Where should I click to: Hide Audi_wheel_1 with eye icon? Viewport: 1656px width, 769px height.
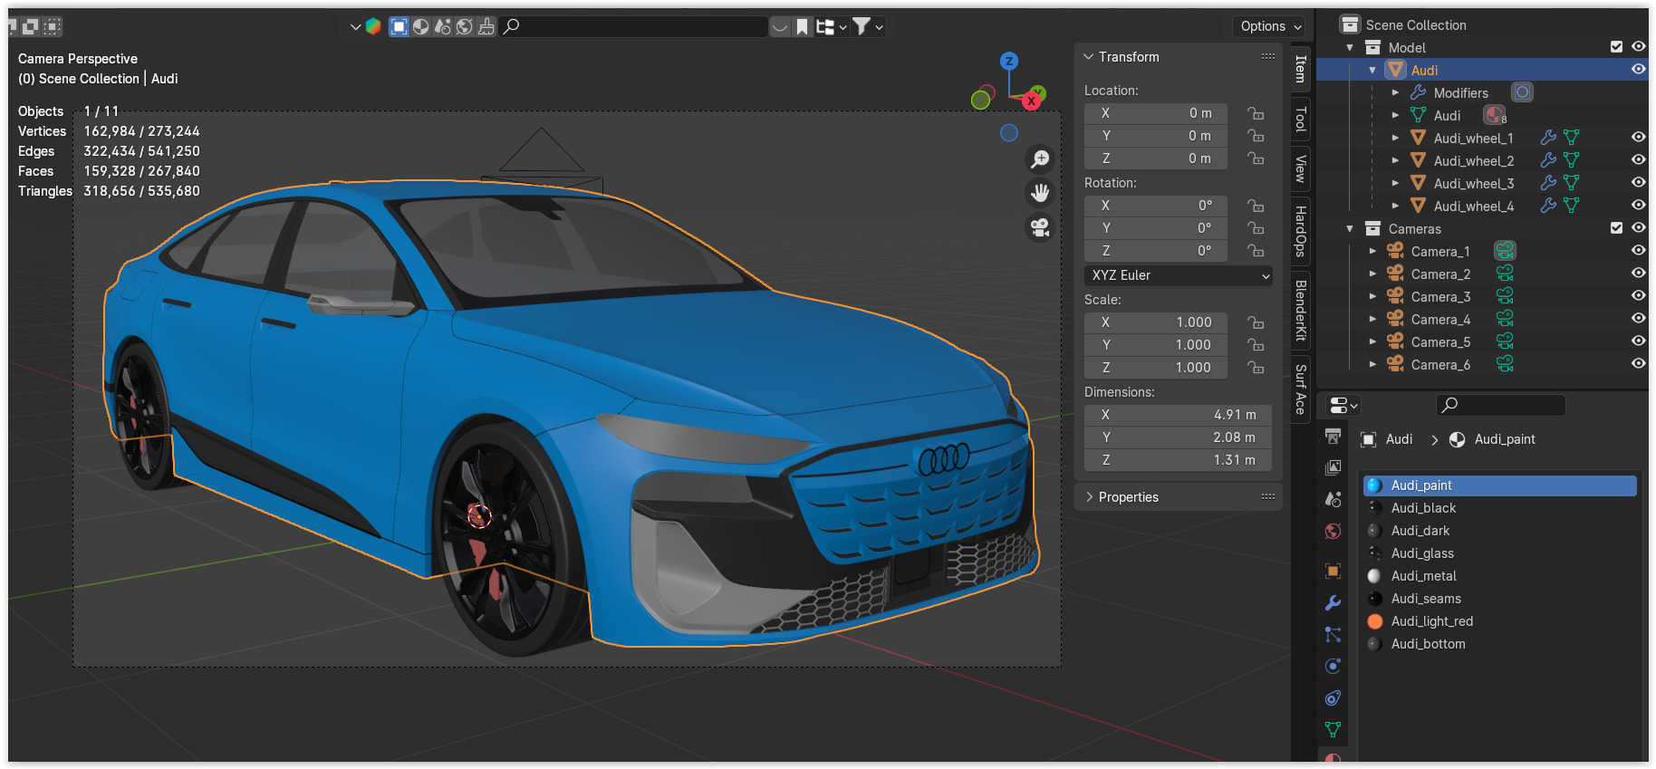tap(1638, 138)
